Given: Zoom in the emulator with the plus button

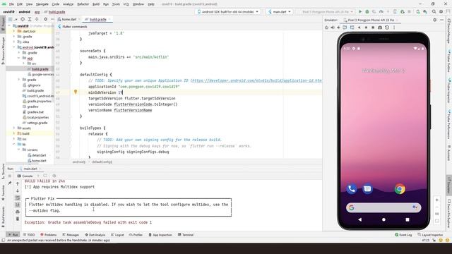Looking at the screenshot, I should pyautogui.click(x=436, y=200).
